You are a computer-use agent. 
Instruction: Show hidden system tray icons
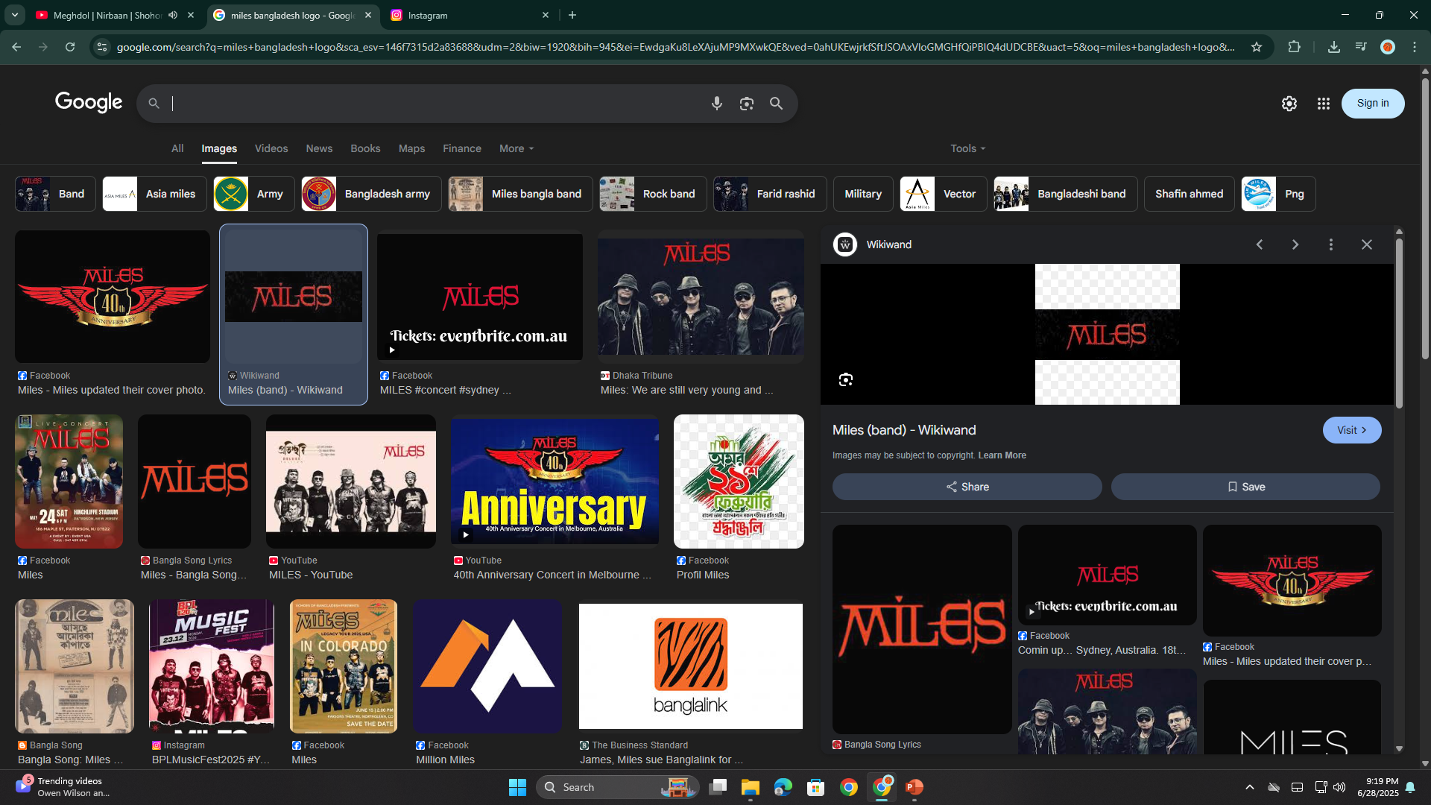(1250, 787)
